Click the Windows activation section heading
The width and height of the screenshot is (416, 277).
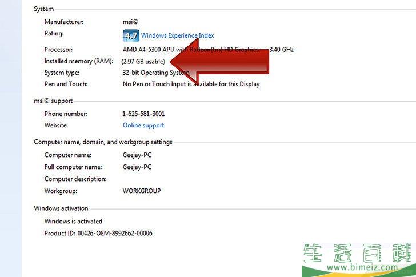61,208
